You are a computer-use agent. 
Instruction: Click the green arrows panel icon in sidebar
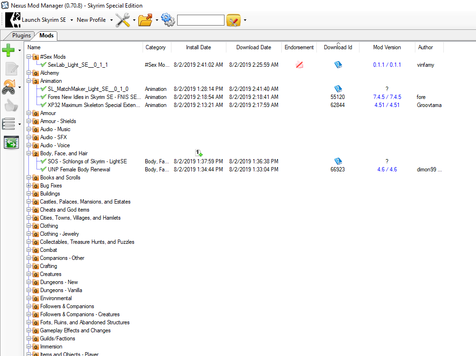11,142
